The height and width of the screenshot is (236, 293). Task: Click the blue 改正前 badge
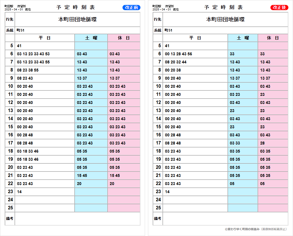click(131, 8)
